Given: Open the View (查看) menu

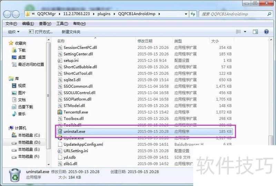Looking at the screenshot, I should tap(45, 23).
